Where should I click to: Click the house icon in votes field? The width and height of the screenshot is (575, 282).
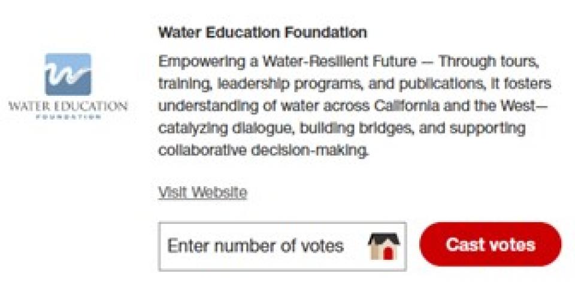coord(383,246)
